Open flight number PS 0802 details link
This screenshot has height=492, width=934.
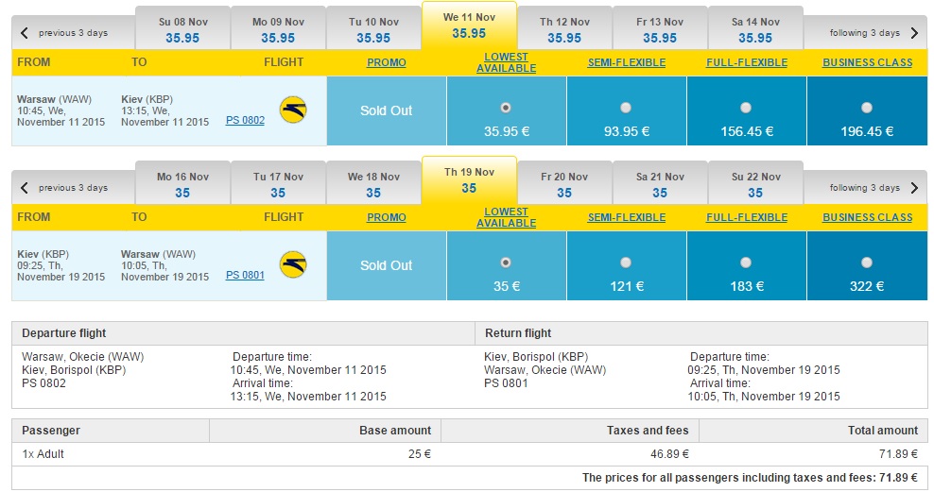click(x=245, y=120)
